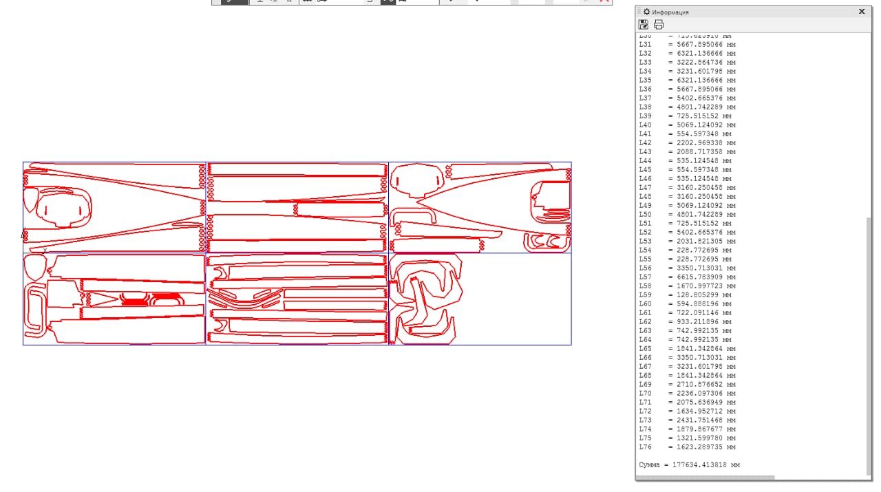
Task: Click the top-right nesting sheet in the drawing
Action: point(480,207)
